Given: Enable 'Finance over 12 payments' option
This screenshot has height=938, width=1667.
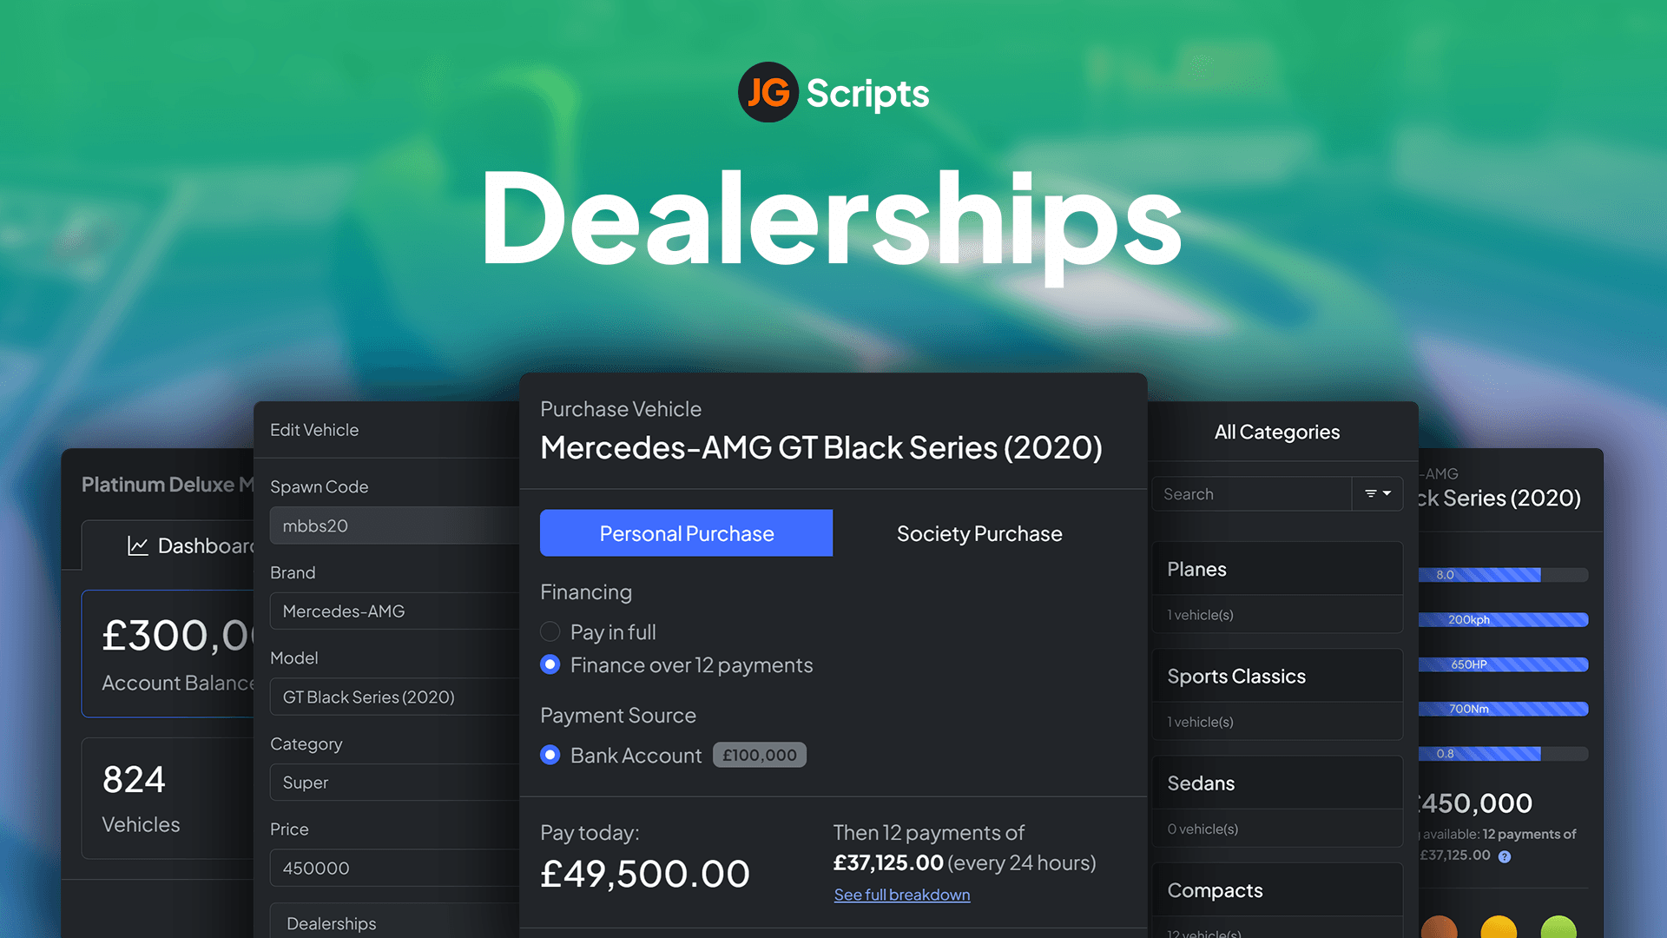Looking at the screenshot, I should (550, 664).
